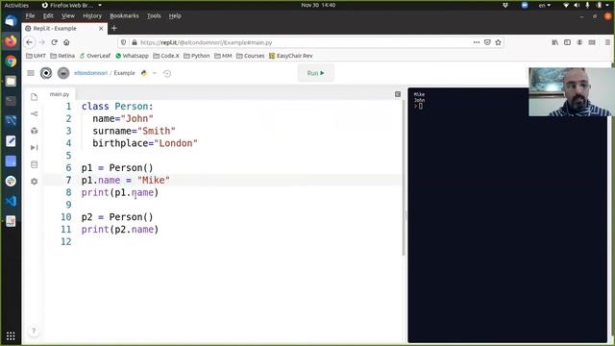The image size is (615, 346).
Task: Go back in Firefox
Action: 30,42
